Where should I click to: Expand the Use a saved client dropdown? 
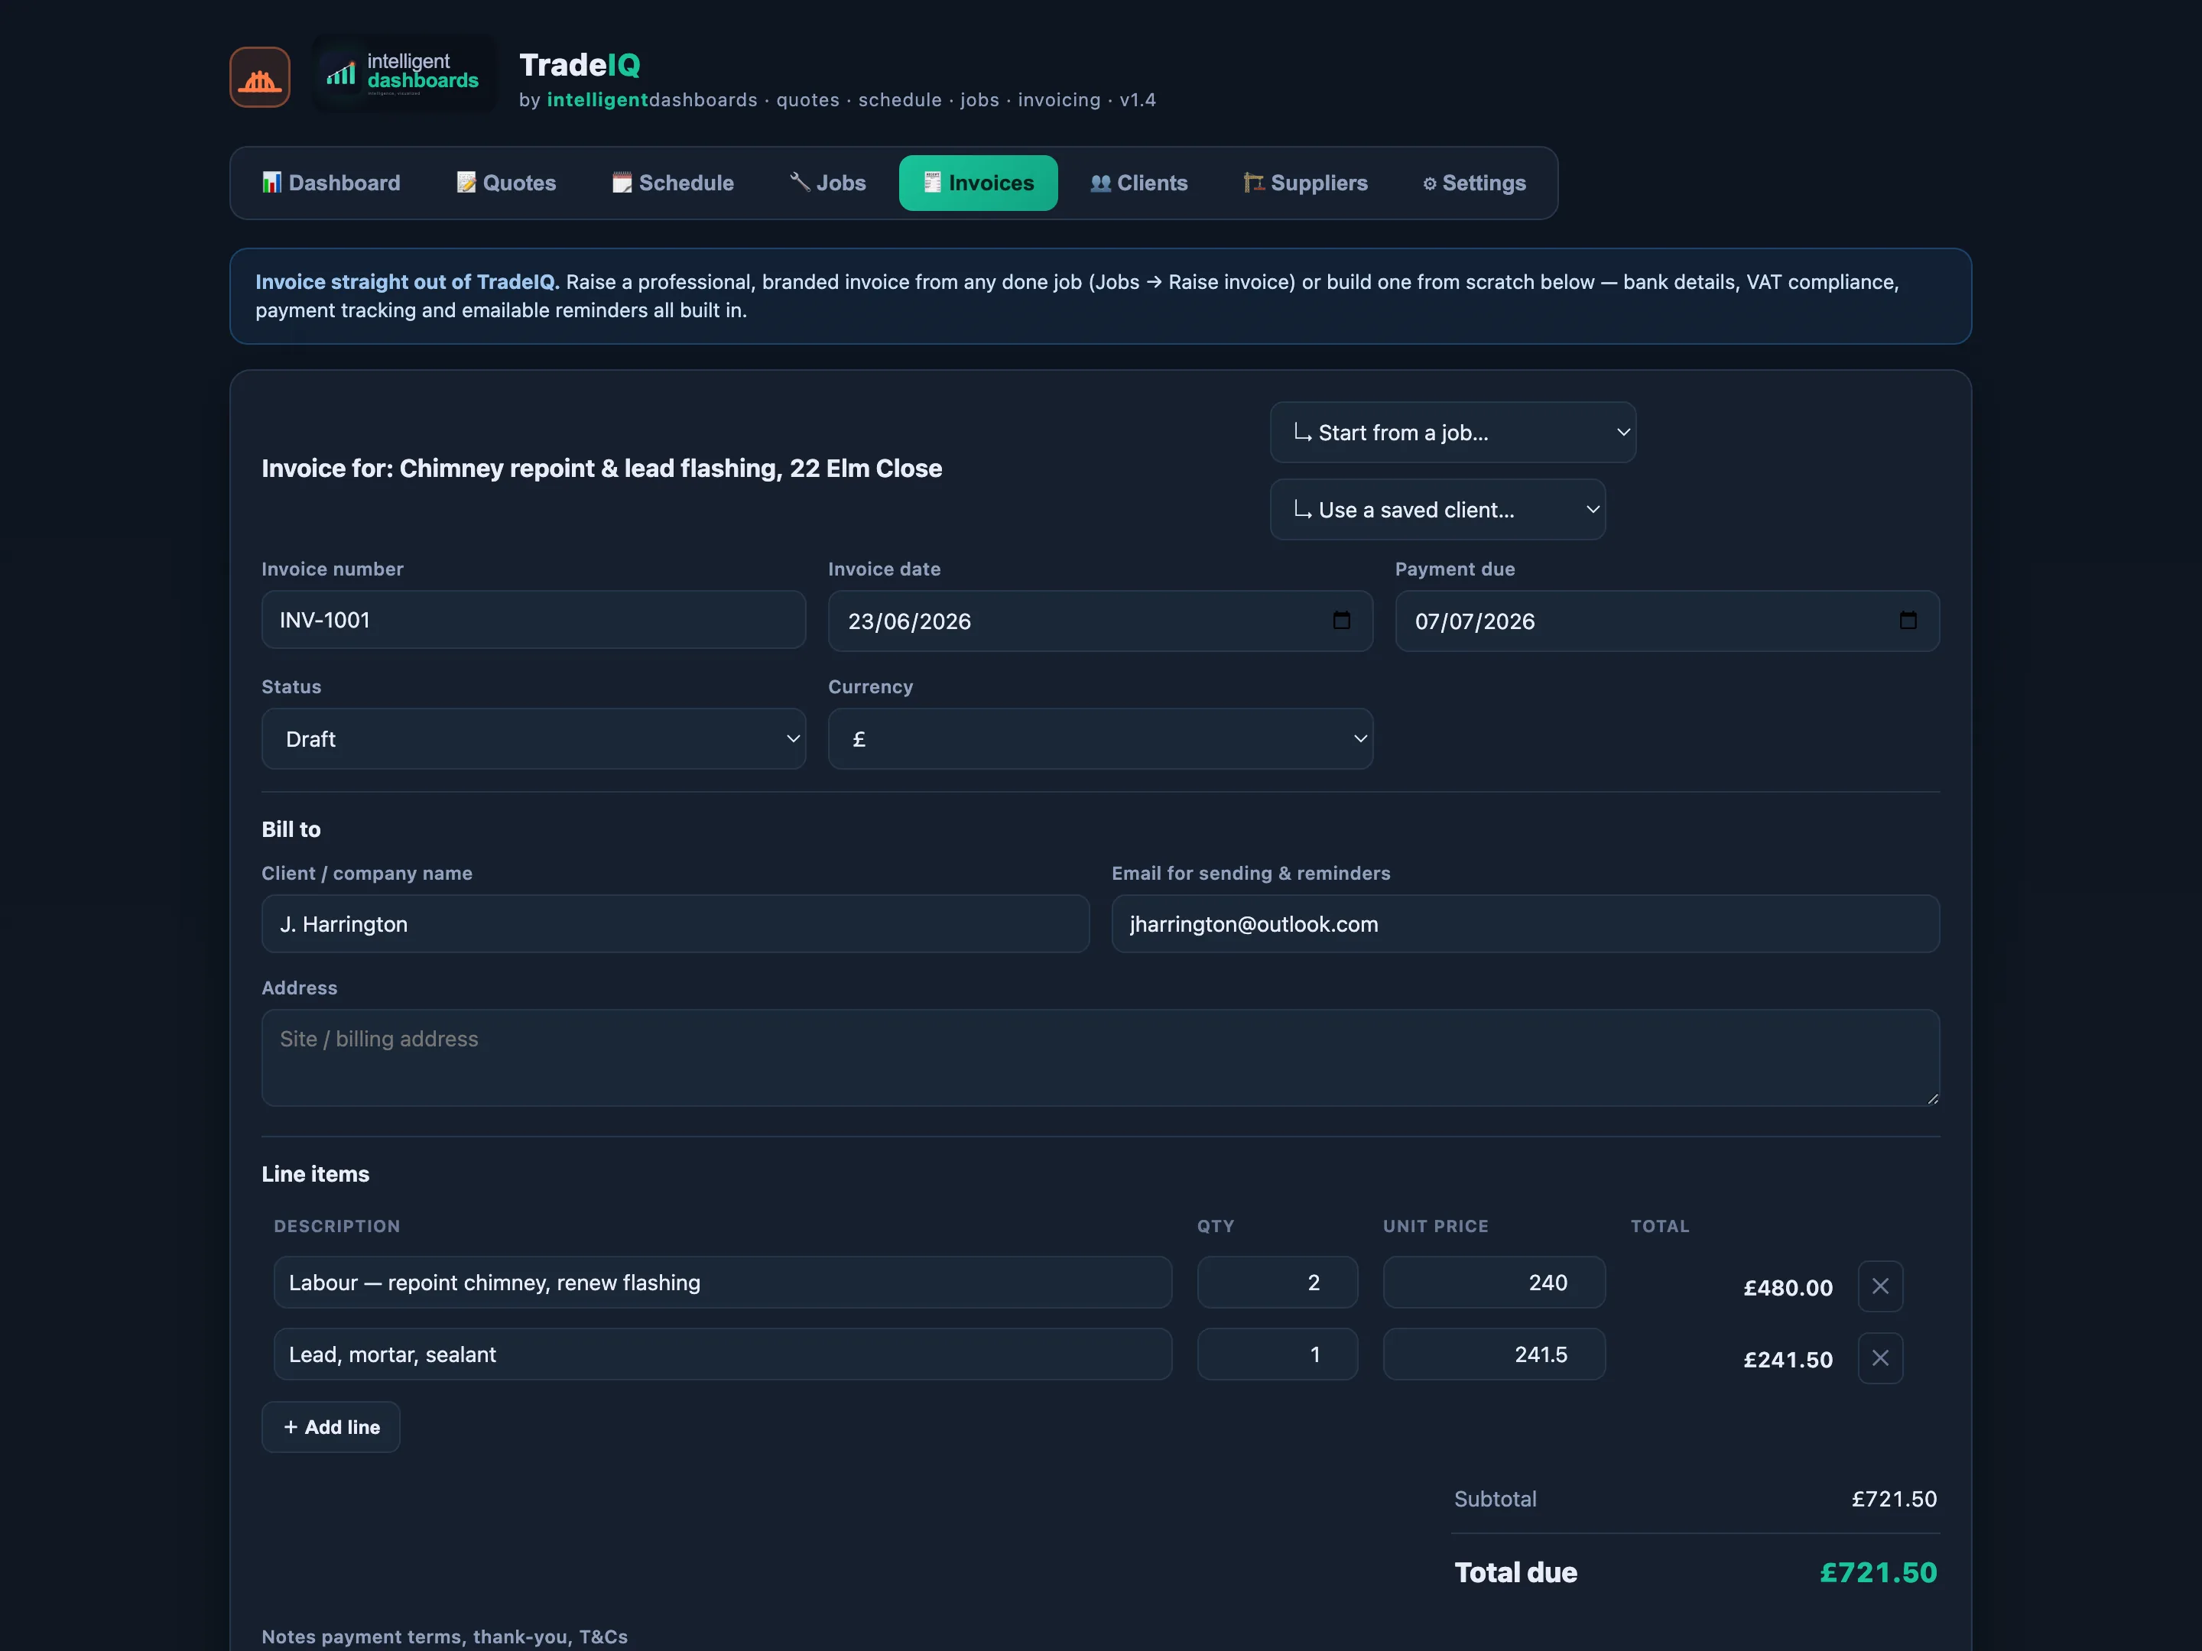1437,510
